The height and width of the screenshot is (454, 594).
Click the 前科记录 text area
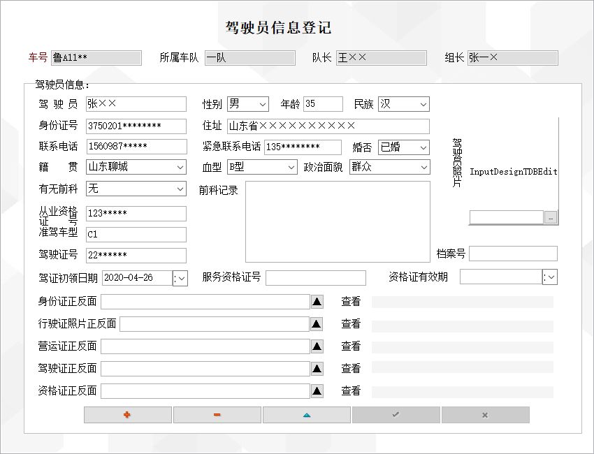click(x=338, y=222)
